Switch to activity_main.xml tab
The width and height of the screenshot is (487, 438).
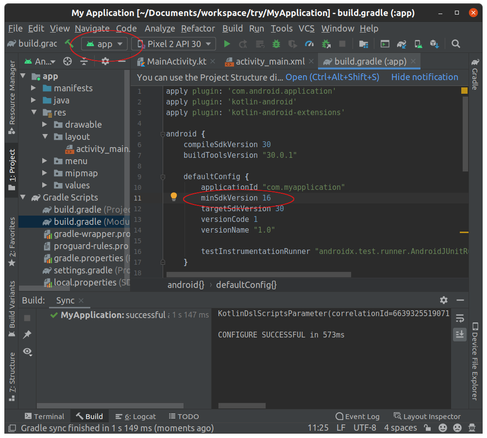pyautogui.click(x=270, y=62)
